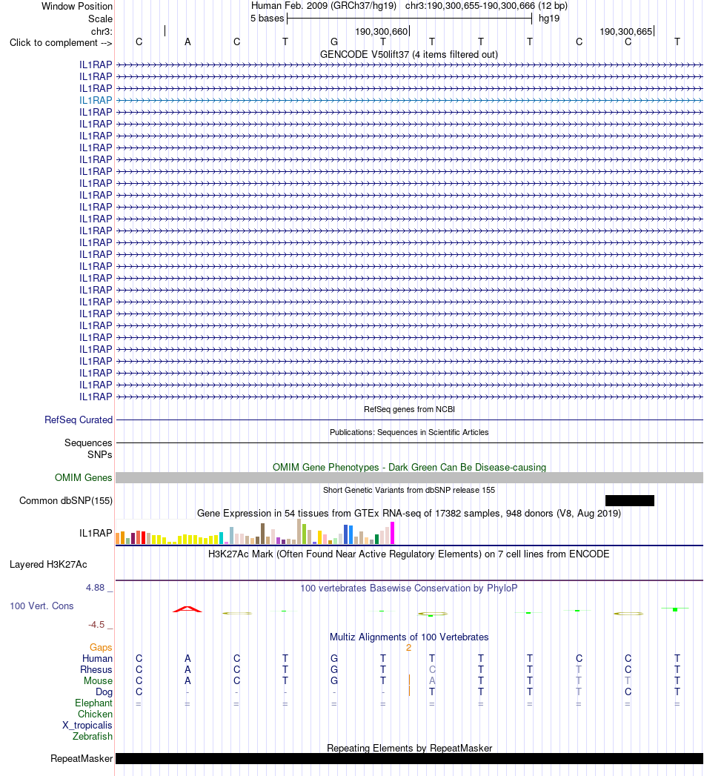Image resolution: width=704 pixels, height=776 pixels.
Task: Open the light-blue highlighted IL1RAP transcript label
Action: pyautogui.click(x=96, y=100)
